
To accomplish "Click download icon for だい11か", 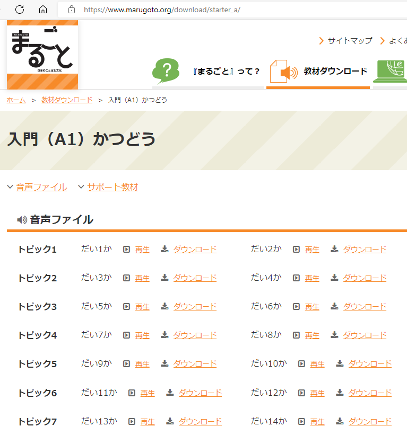I will pos(170,393).
